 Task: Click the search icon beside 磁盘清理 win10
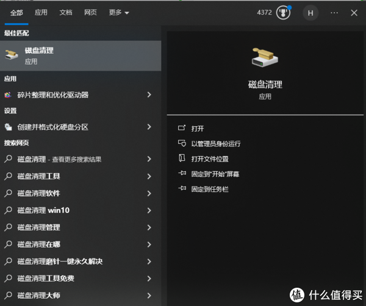9,210
